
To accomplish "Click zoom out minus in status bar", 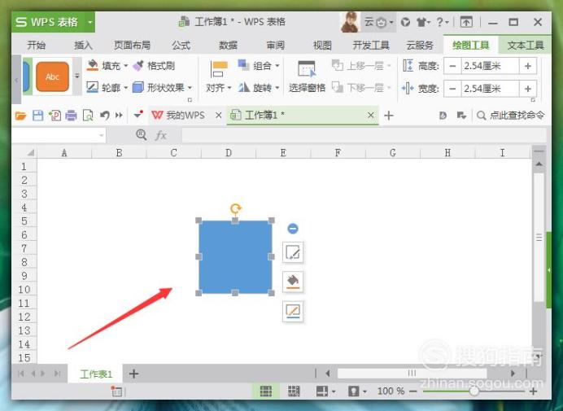I will point(413,391).
